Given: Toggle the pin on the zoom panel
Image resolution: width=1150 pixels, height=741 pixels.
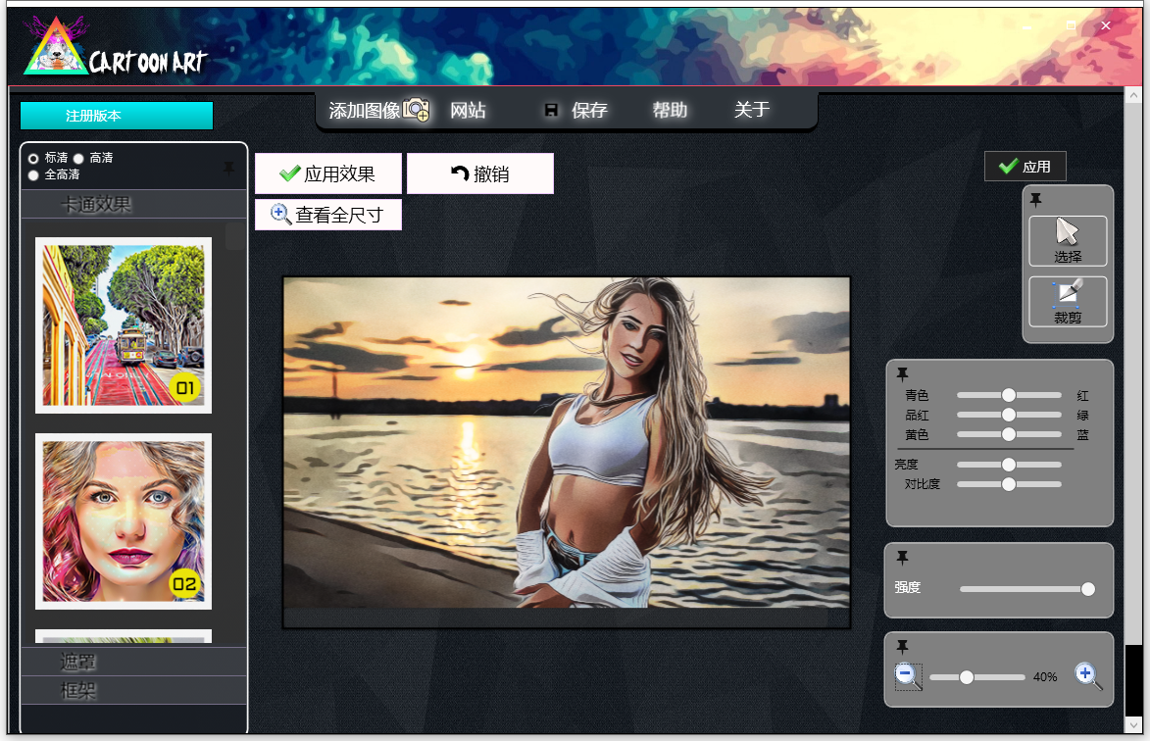Looking at the screenshot, I should (902, 647).
